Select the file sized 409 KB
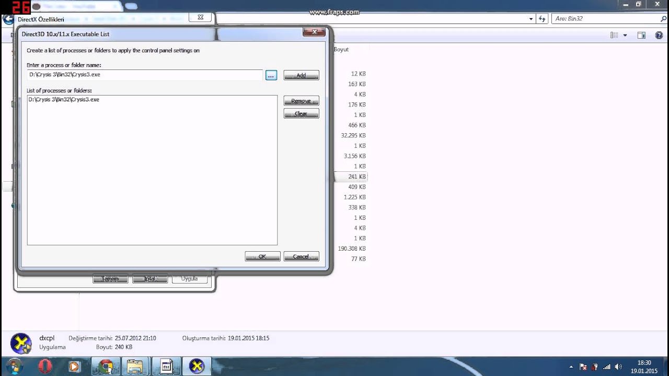 click(357, 187)
